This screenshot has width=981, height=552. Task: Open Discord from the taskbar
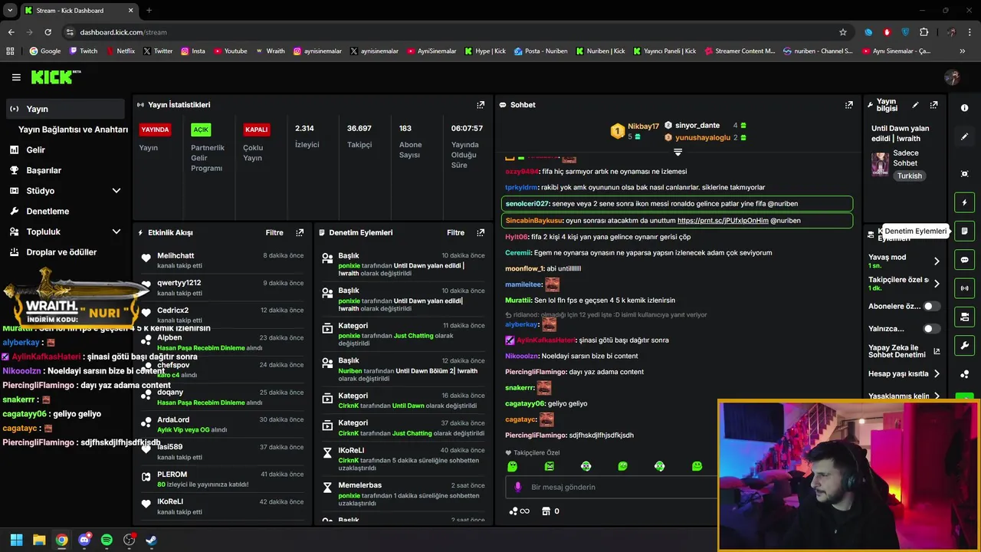click(84, 540)
